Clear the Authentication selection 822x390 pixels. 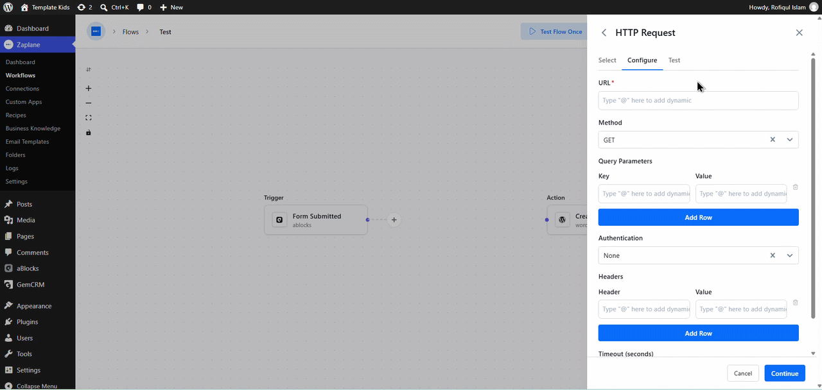(x=773, y=255)
